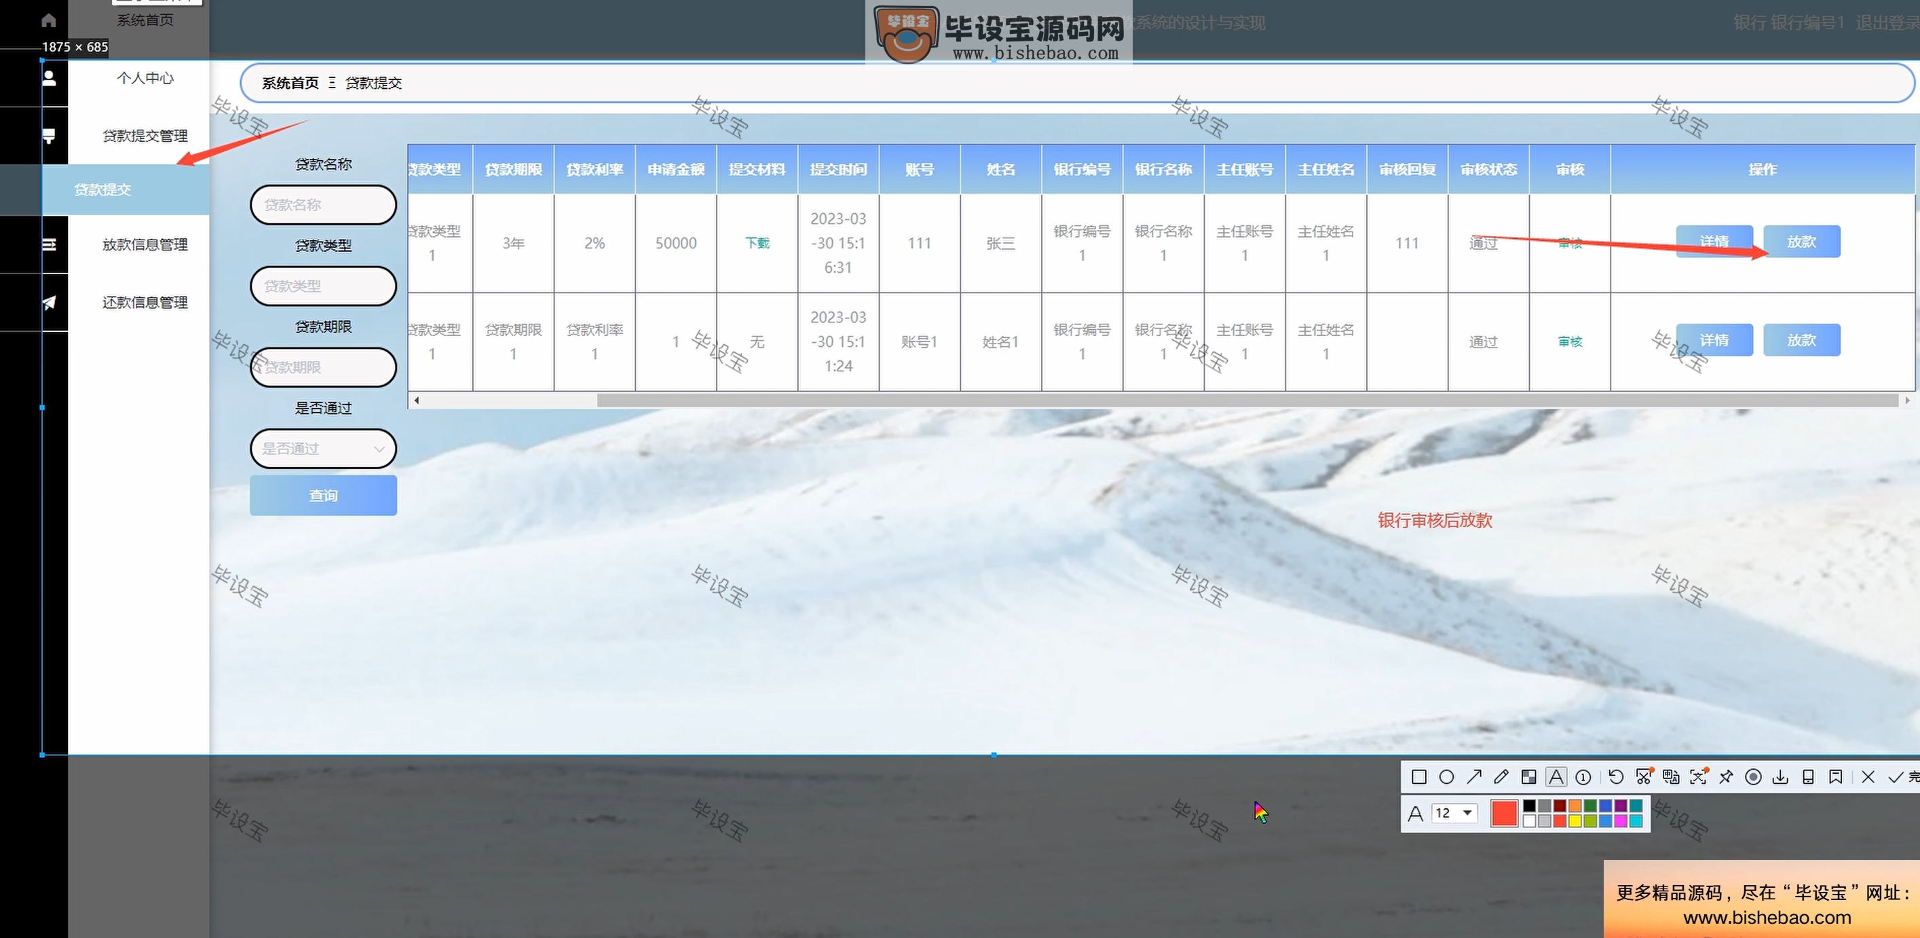The image size is (1920, 938).
Task: Click the icon beside 贷款提交管理
Action: (x=49, y=136)
